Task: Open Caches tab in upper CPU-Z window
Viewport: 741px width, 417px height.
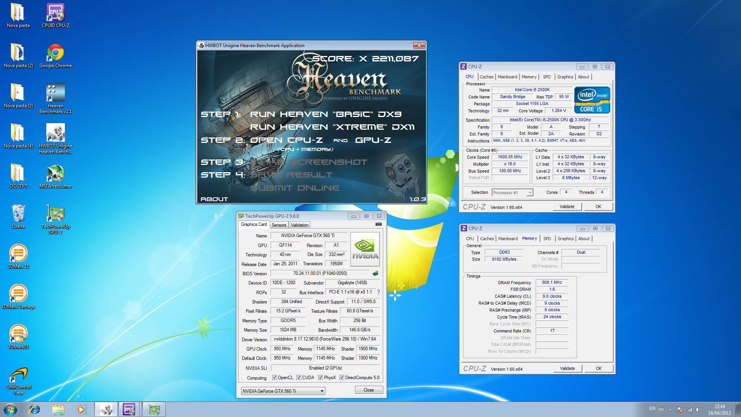Action: (x=486, y=77)
